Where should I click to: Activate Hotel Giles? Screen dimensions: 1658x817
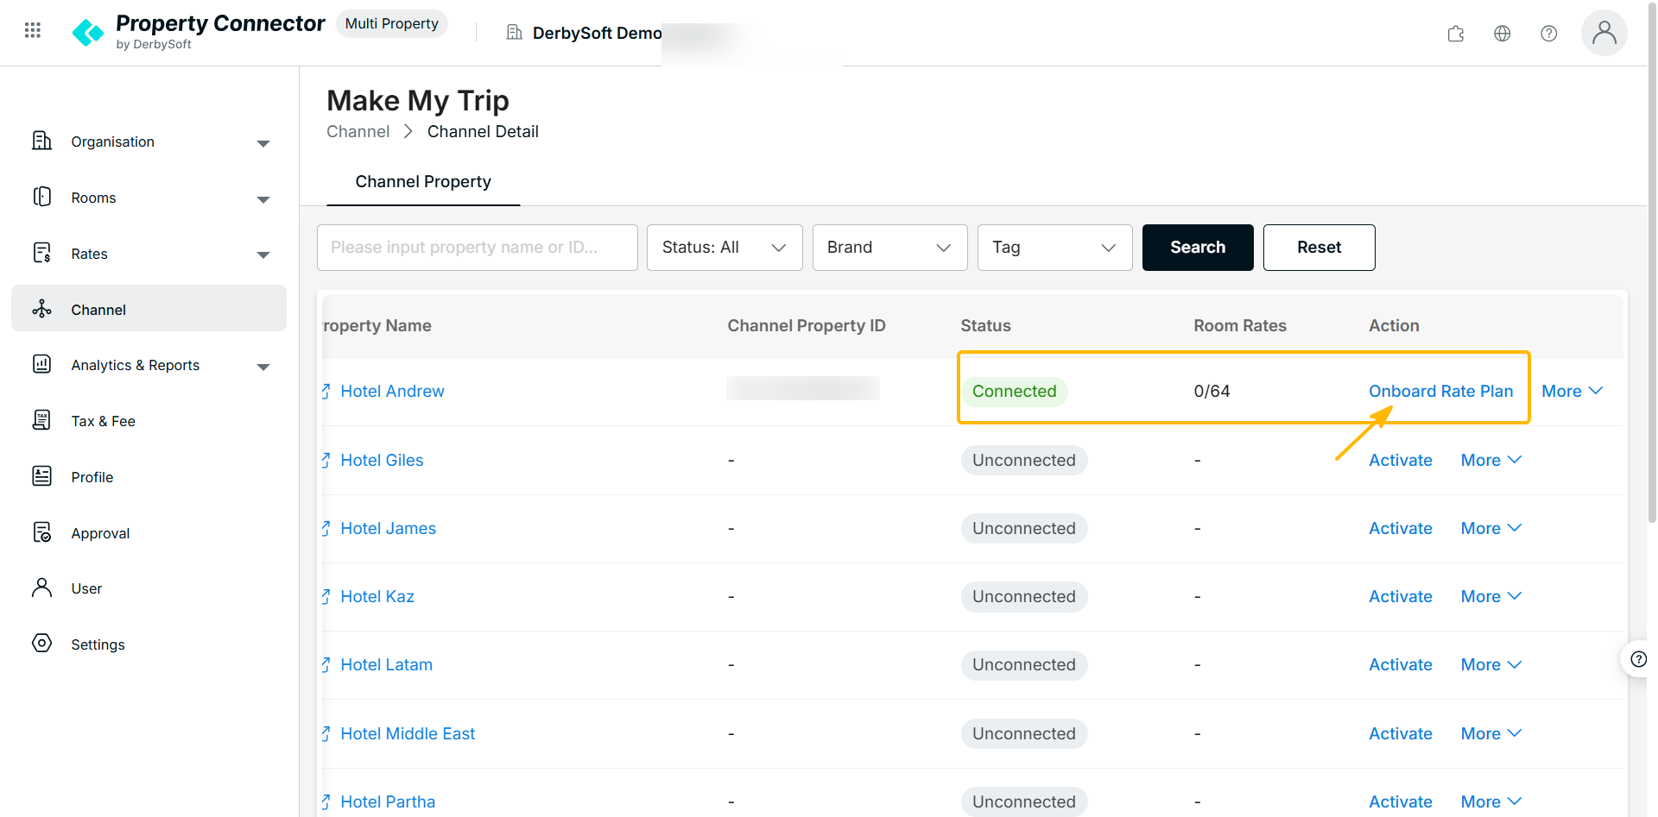point(1401,460)
